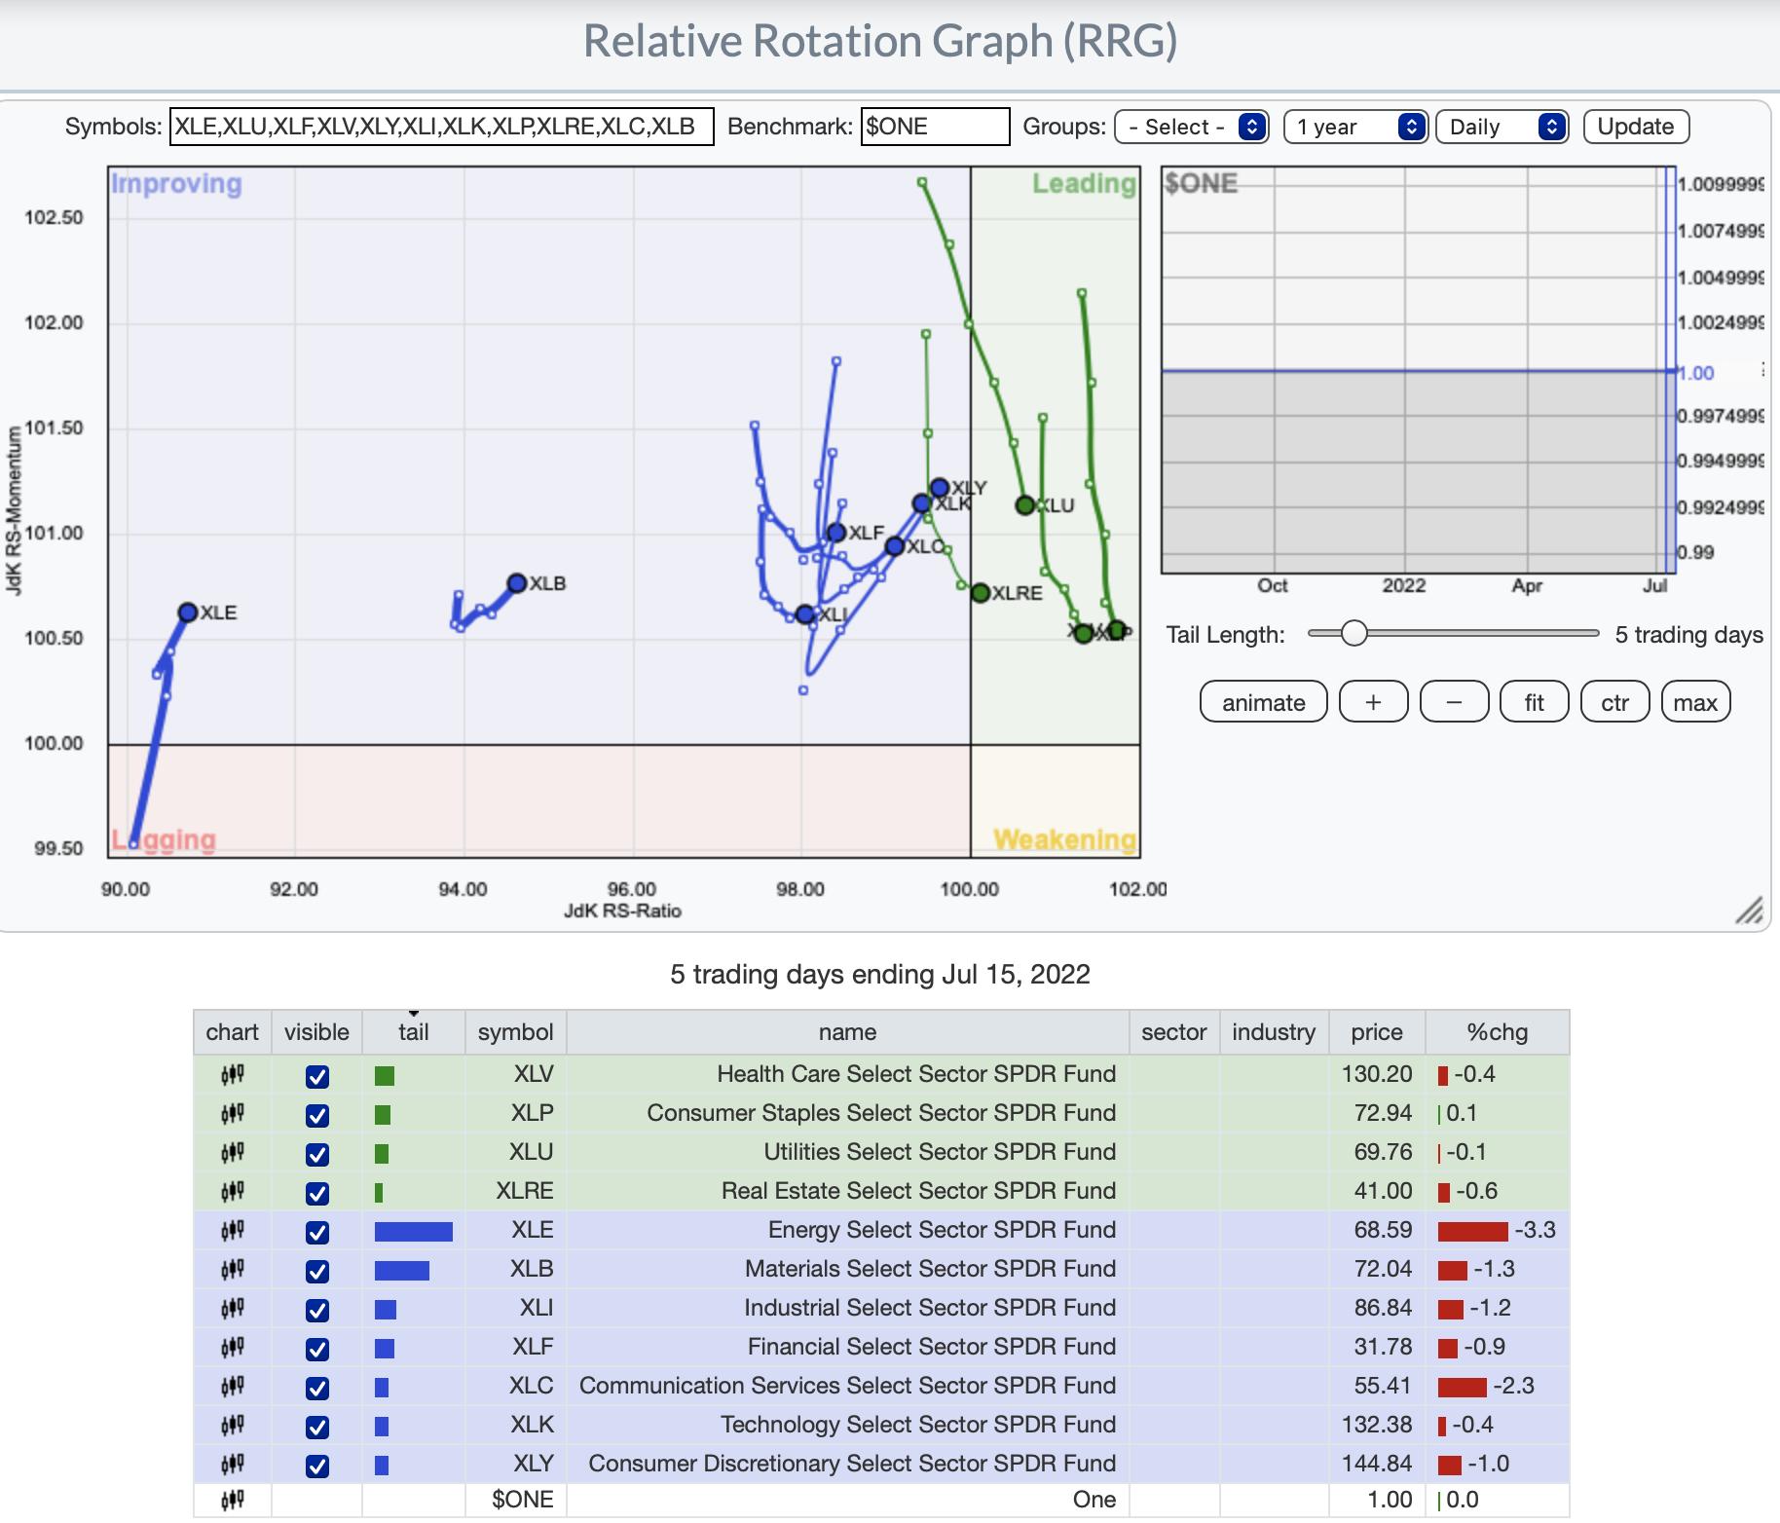This screenshot has height=1523, width=1780.
Task: Click the chart icon in XLK row
Action: pos(232,1426)
